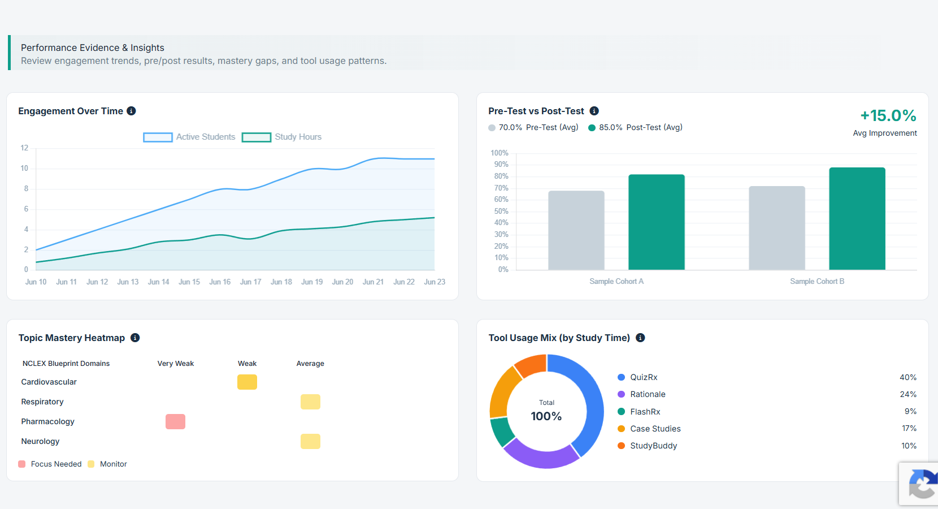938x509 pixels.
Task: Click the Case Studies yellow legend dot
Action: 621,429
